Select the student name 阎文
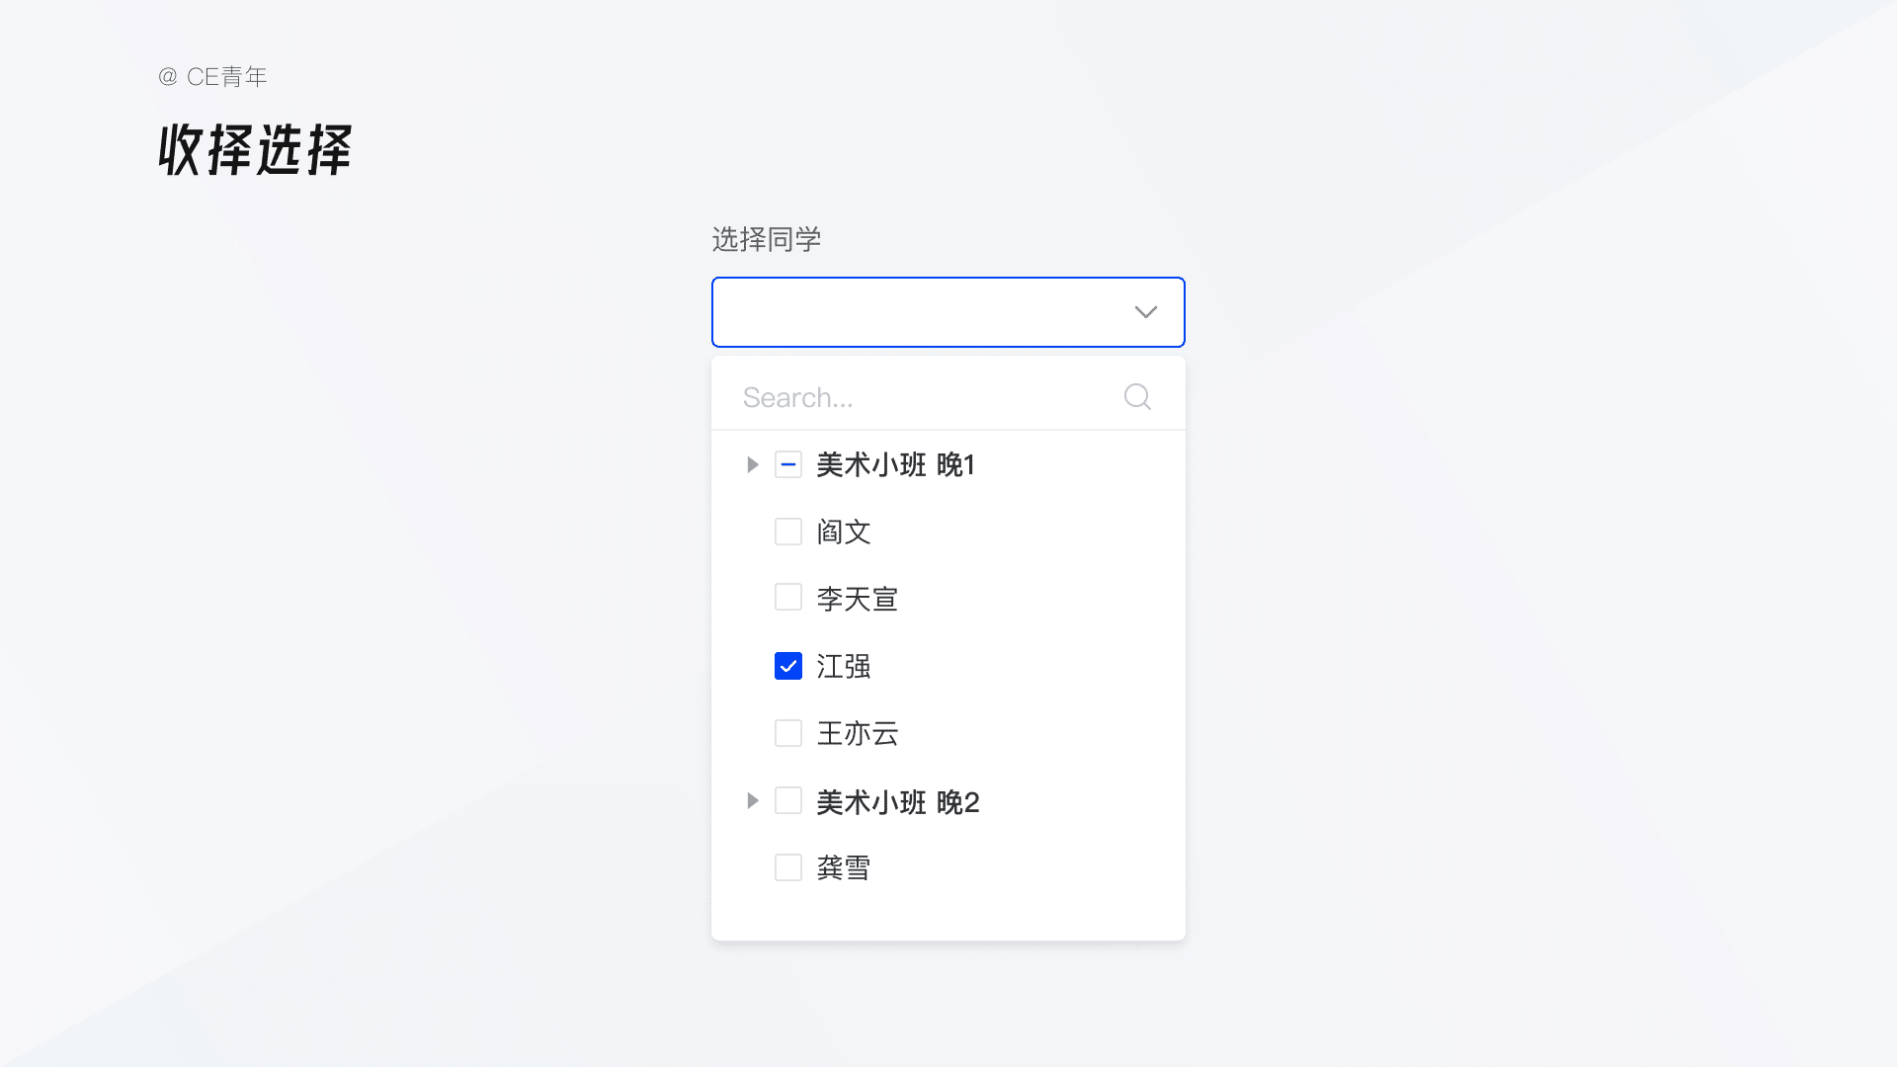Image resolution: width=1897 pixels, height=1067 pixels. point(844,533)
